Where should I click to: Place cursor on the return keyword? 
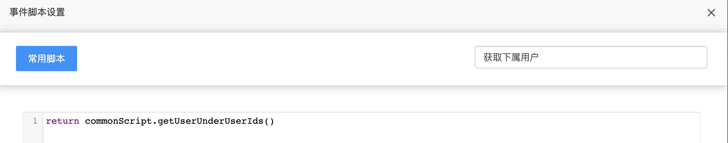pos(62,121)
